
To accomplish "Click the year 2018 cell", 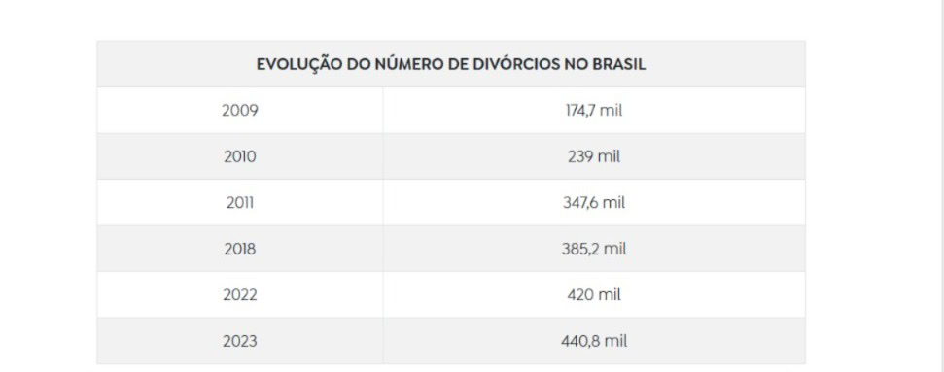I will pyautogui.click(x=239, y=249).
